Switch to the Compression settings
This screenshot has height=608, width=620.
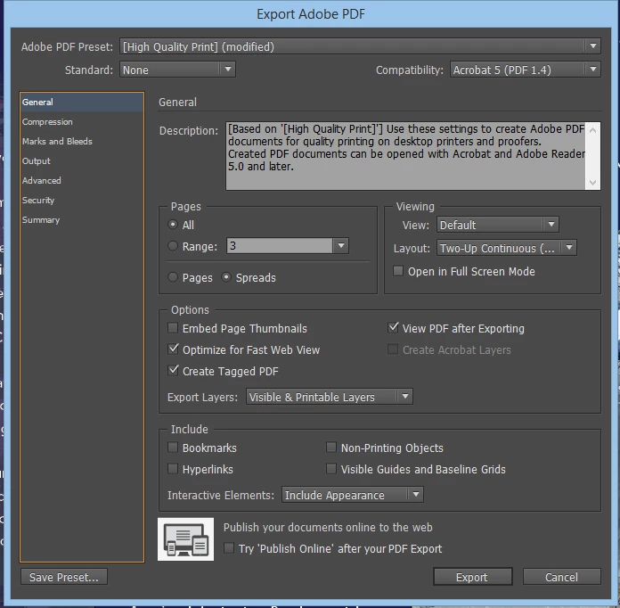tap(82, 122)
